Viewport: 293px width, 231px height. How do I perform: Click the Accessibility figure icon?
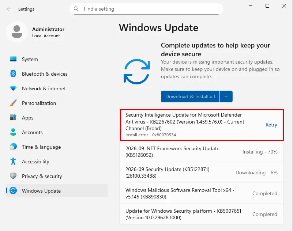[x=13, y=161]
